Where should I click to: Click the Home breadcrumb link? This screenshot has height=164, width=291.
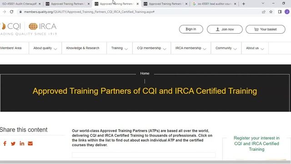(x=145, y=73)
